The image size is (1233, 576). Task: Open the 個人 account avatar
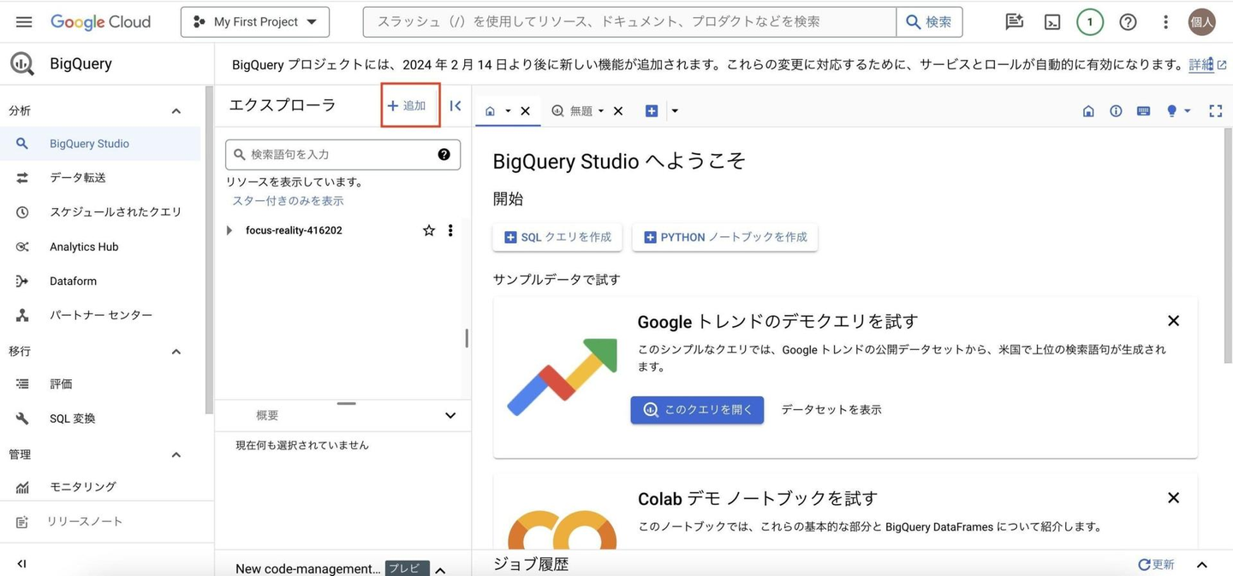1202,22
